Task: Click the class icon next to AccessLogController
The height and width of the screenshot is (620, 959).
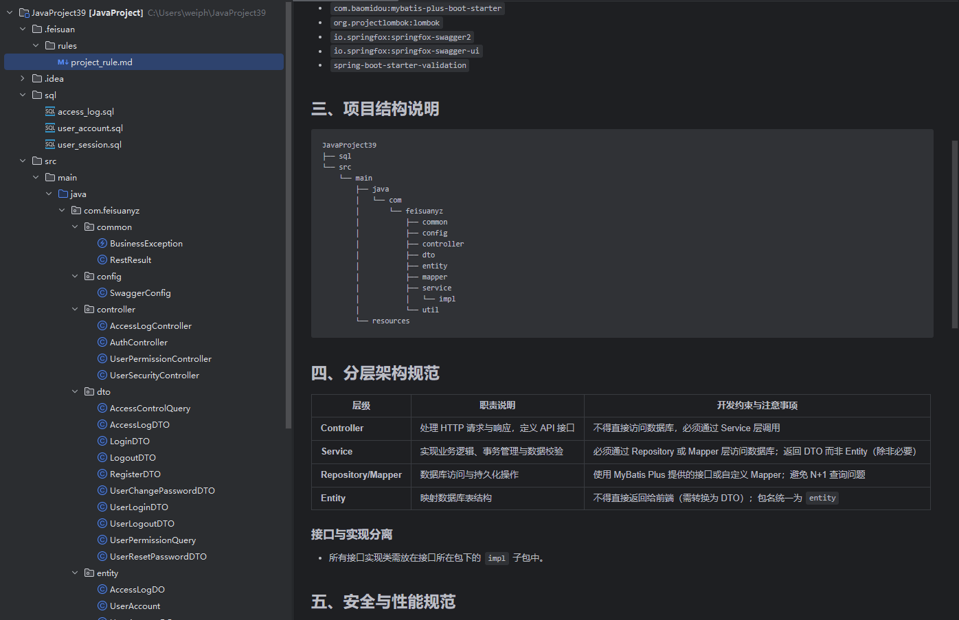Action: tap(102, 326)
